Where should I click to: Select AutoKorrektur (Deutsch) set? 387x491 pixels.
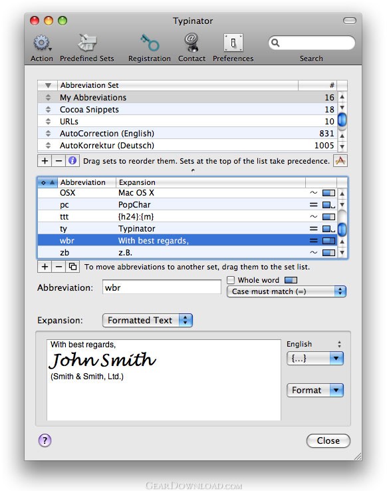tap(188, 145)
